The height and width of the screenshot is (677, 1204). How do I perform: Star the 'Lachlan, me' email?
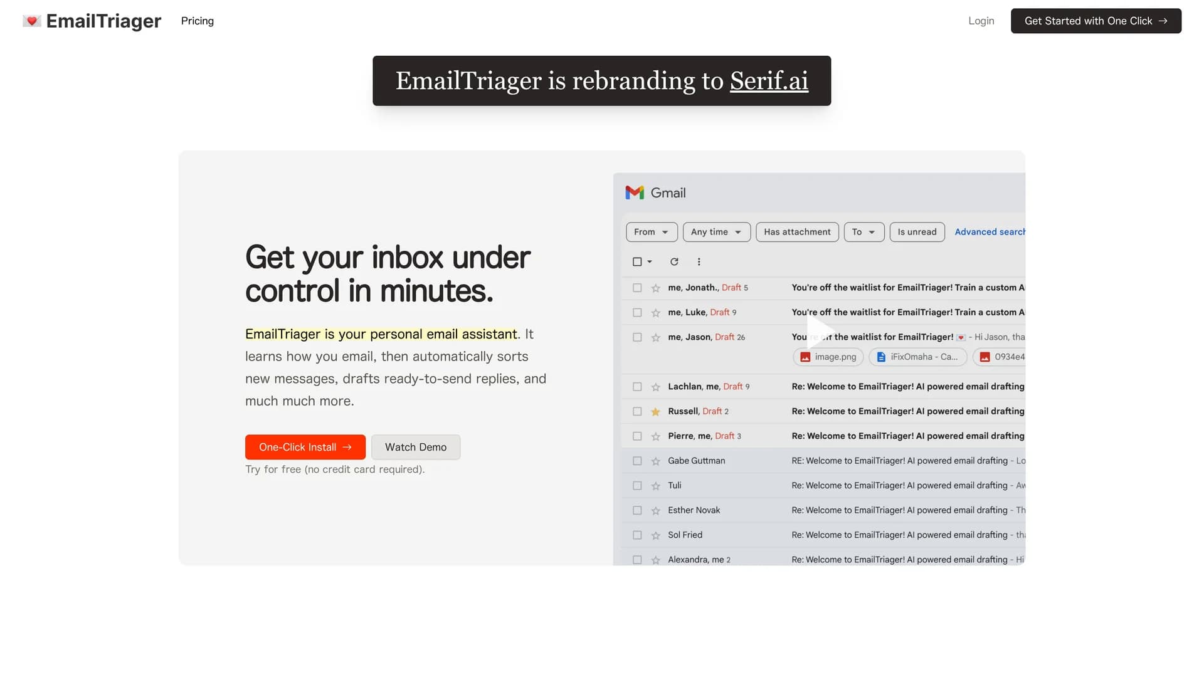655,387
